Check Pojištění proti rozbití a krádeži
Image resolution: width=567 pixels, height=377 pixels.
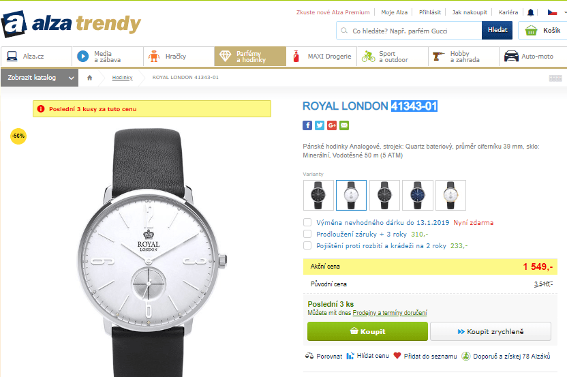point(307,245)
